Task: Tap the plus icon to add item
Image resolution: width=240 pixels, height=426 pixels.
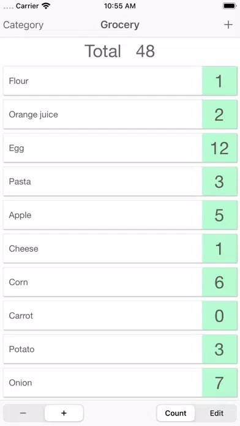Action: coord(228,24)
